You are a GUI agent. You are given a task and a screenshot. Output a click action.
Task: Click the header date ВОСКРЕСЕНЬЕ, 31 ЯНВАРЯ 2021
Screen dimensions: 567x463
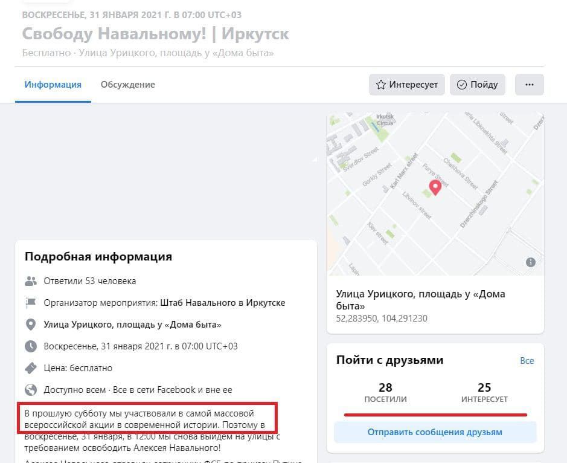[132, 15]
